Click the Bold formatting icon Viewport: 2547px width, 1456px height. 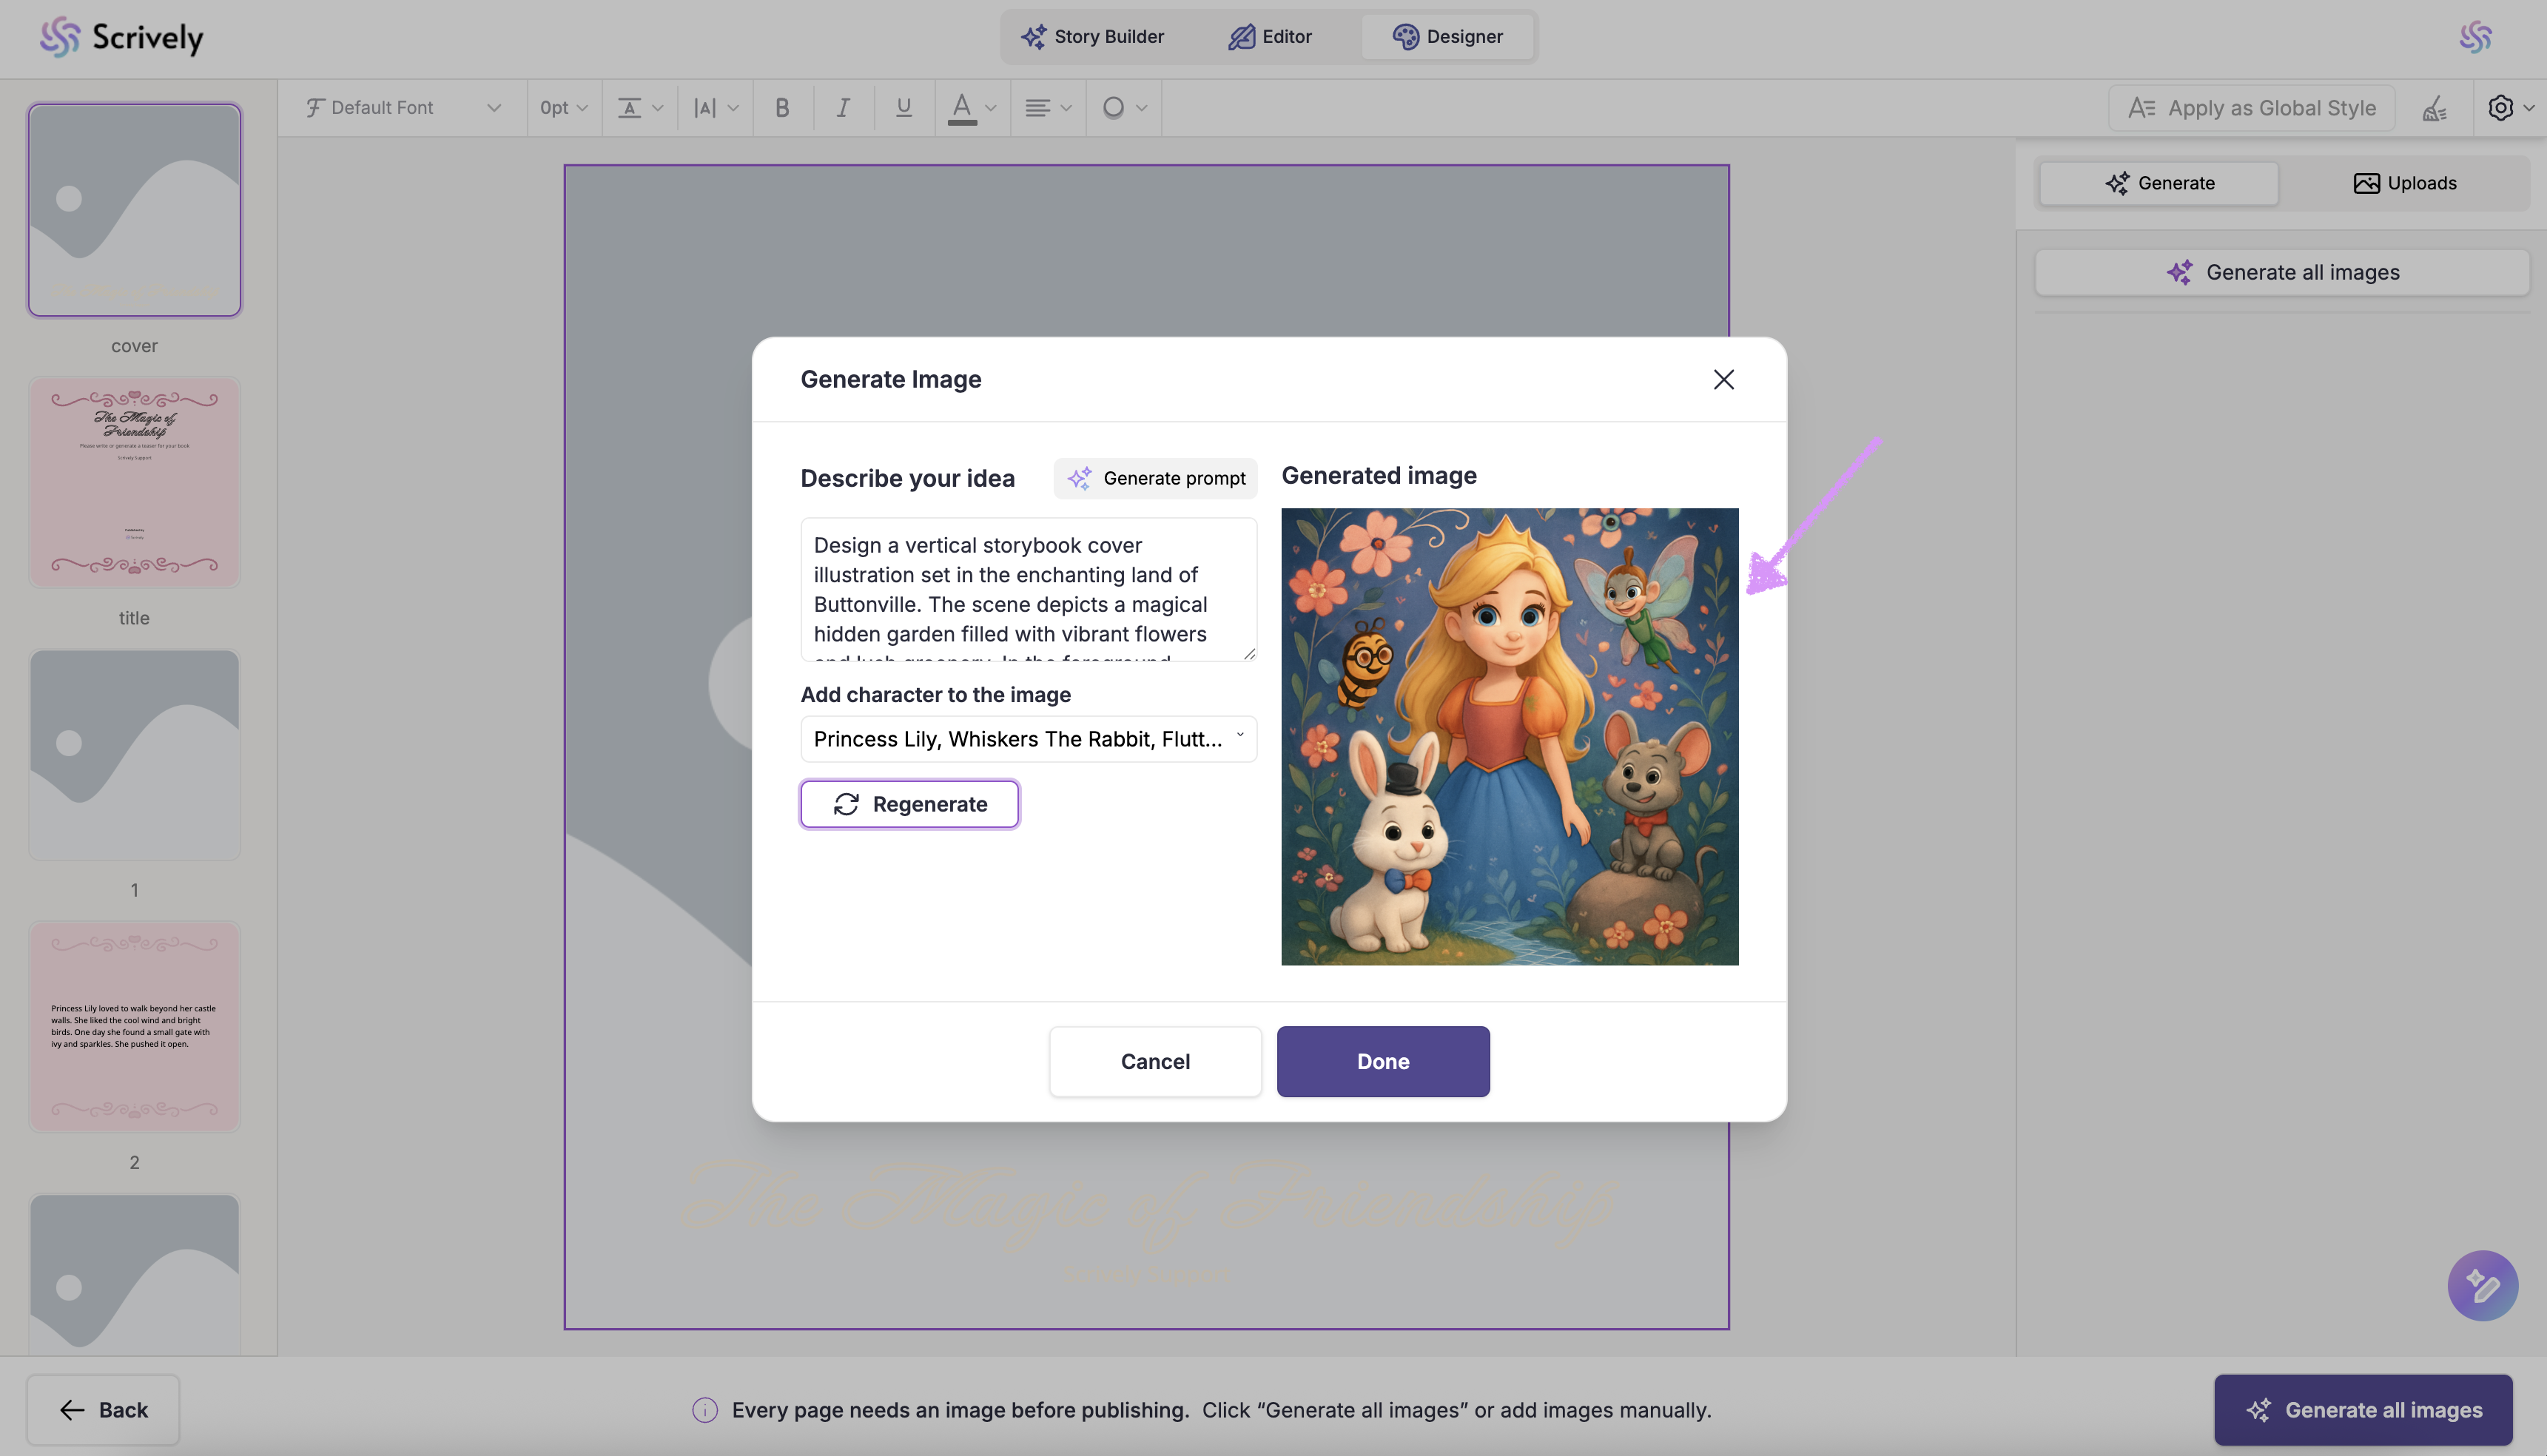pos(782,108)
